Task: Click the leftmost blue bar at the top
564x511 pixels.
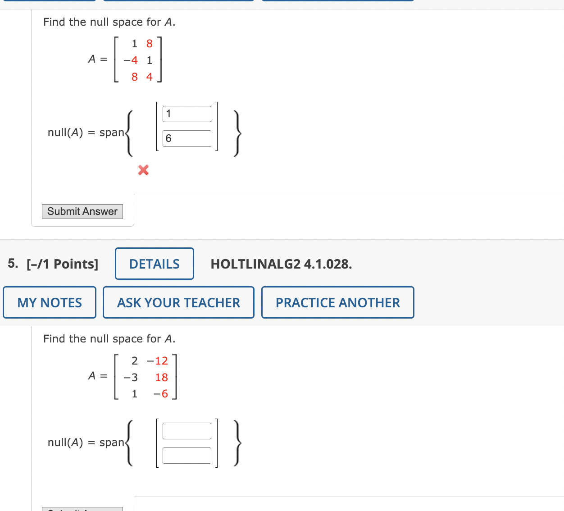Action: click(x=50, y=2)
